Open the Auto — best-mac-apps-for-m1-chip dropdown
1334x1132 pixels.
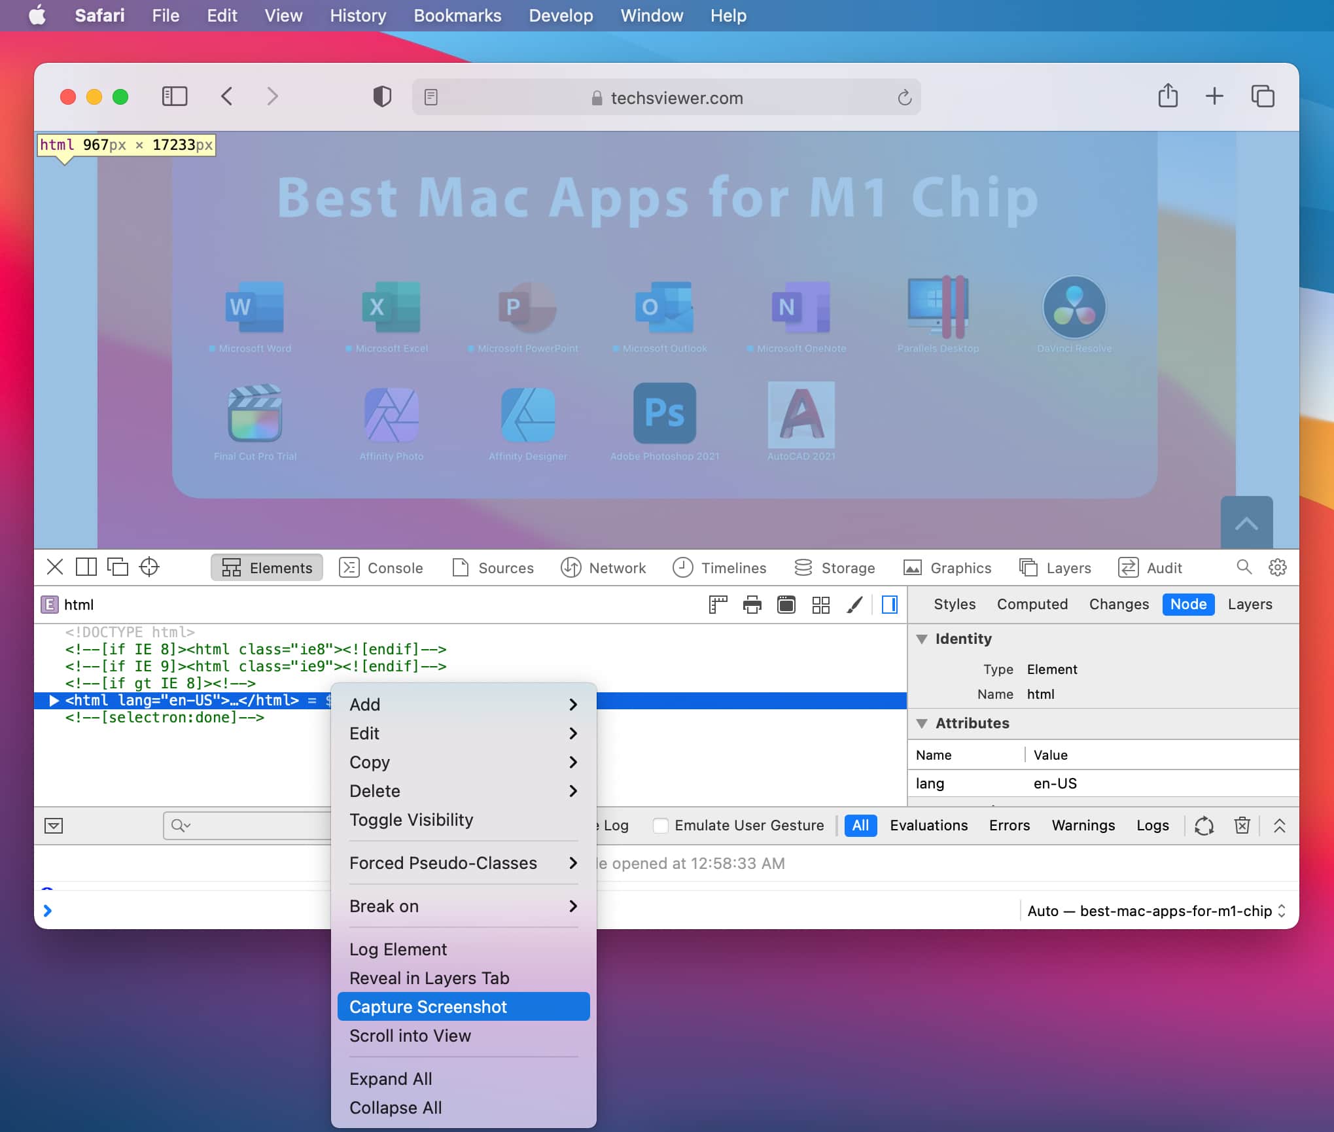(x=1155, y=910)
